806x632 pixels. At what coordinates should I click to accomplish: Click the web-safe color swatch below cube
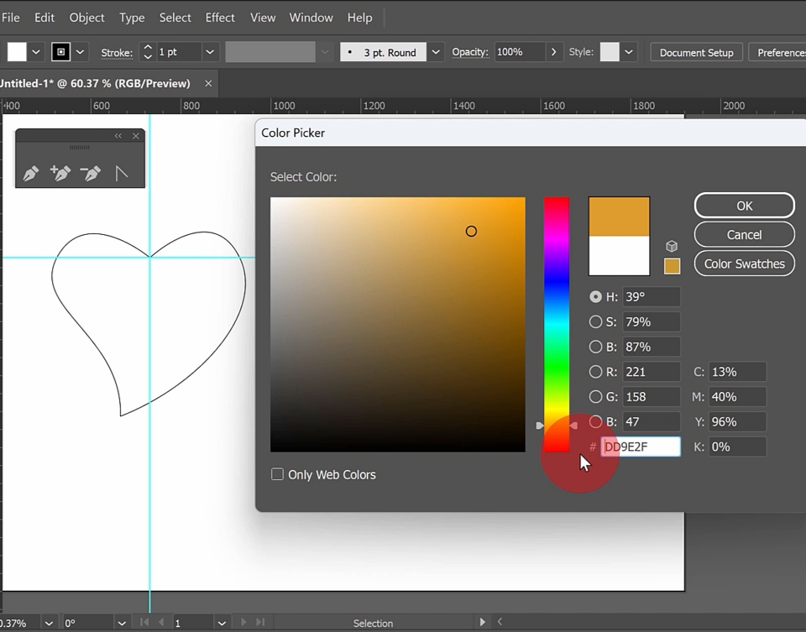pos(672,266)
